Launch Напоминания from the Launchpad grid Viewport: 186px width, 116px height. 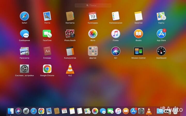[x=116, y=16]
